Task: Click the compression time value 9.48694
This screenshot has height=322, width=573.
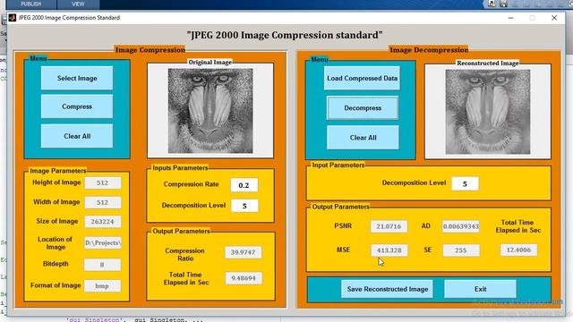Action: pyautogui.click(x=244, y=278)
